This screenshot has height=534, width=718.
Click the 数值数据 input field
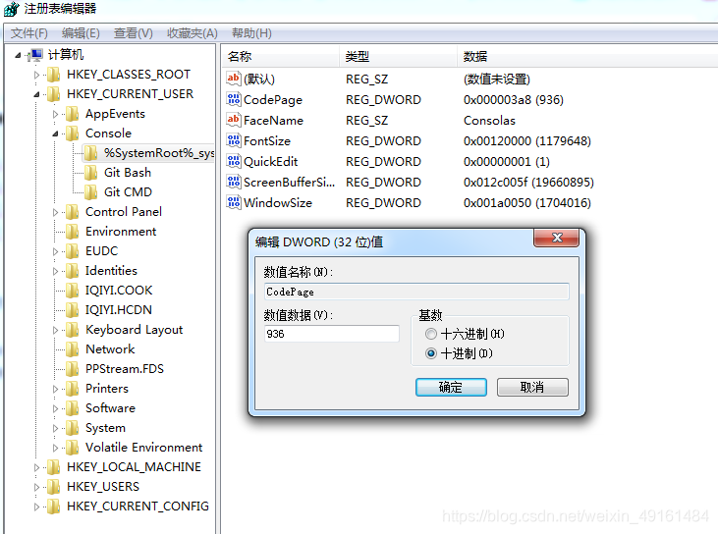[332, 334]
